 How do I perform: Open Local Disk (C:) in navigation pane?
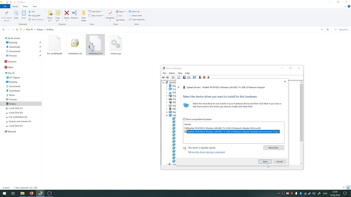16,108
